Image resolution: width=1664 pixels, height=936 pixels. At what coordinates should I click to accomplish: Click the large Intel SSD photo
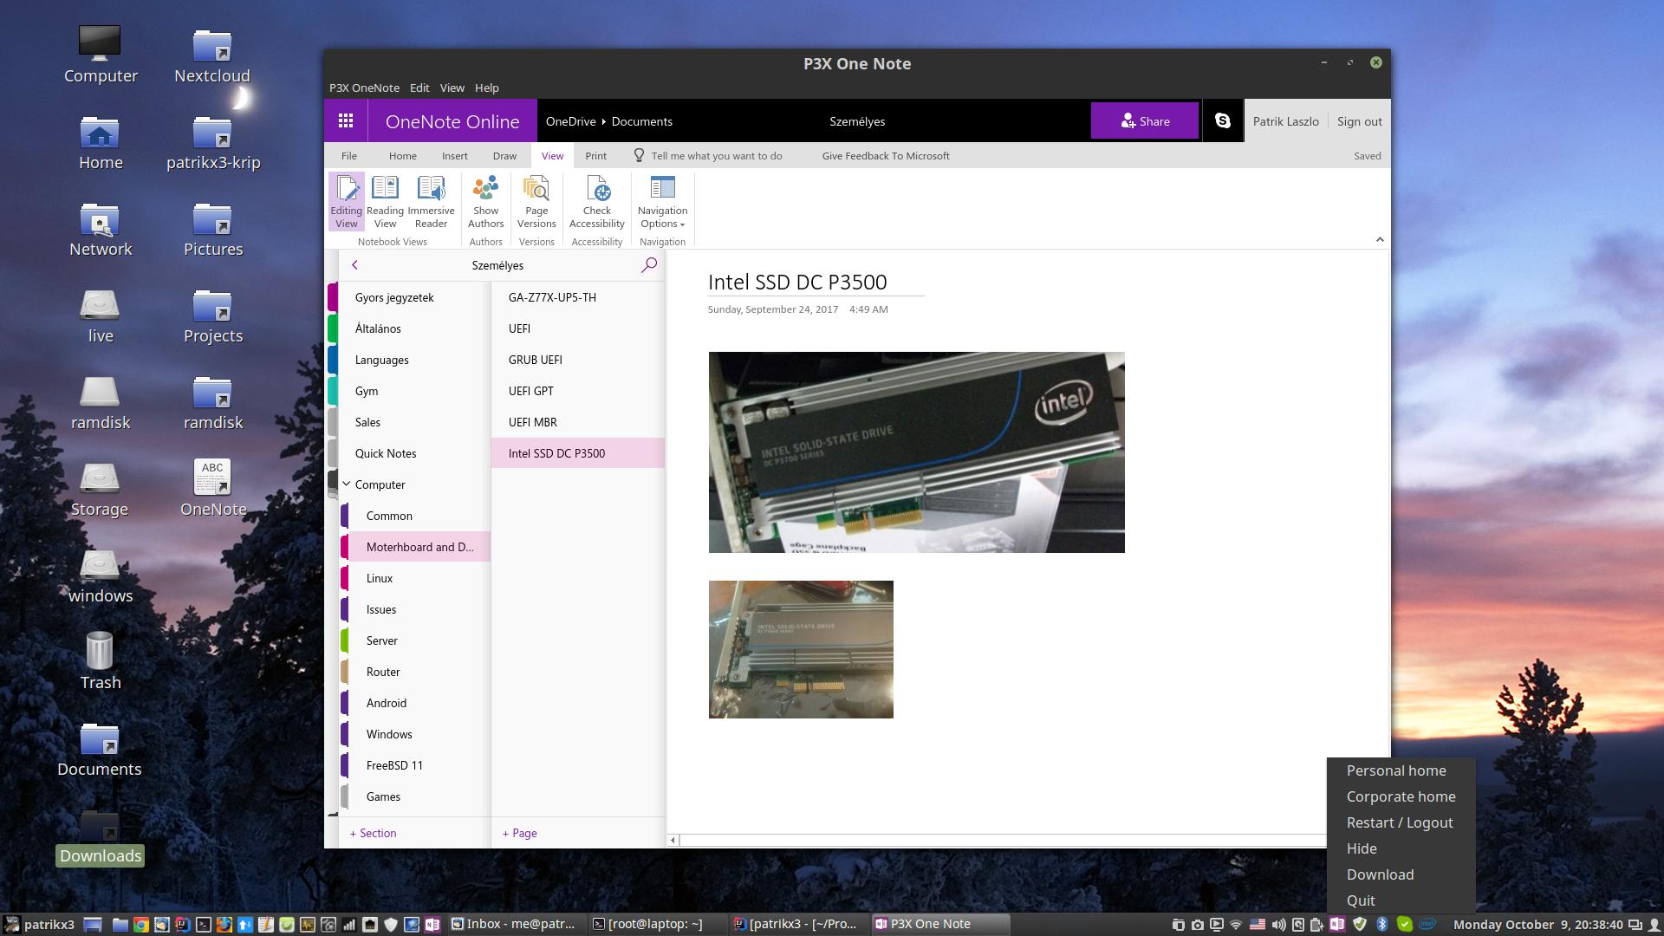(x=916, y=452)
